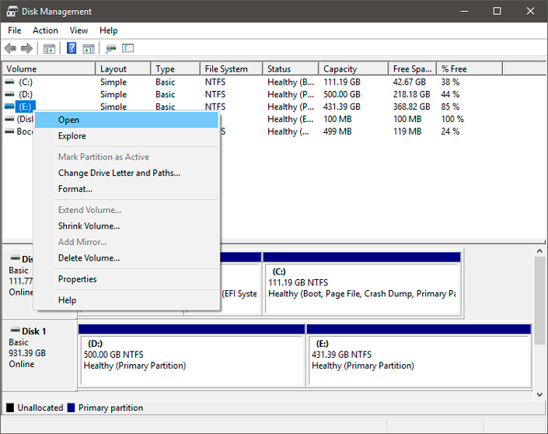Screen dimensions: 548x434
Task: Maximize the Disk Management window
Action: click(497, 11)
